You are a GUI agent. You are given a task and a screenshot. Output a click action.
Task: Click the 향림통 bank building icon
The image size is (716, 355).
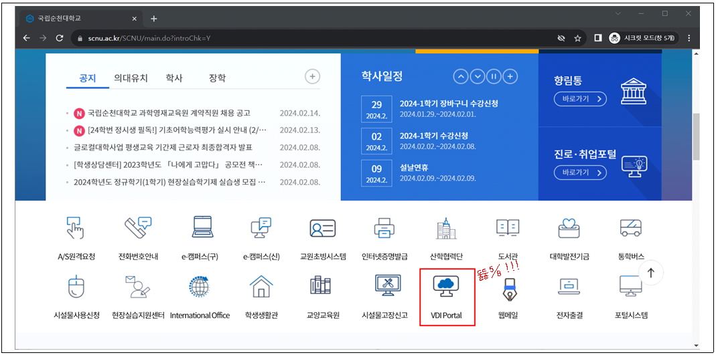pos(634,91)
